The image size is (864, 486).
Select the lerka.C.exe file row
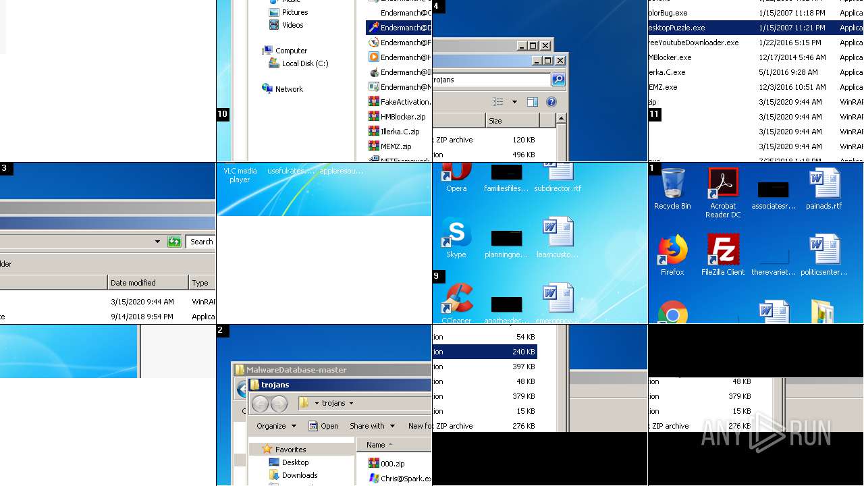(x=756, y=72)
